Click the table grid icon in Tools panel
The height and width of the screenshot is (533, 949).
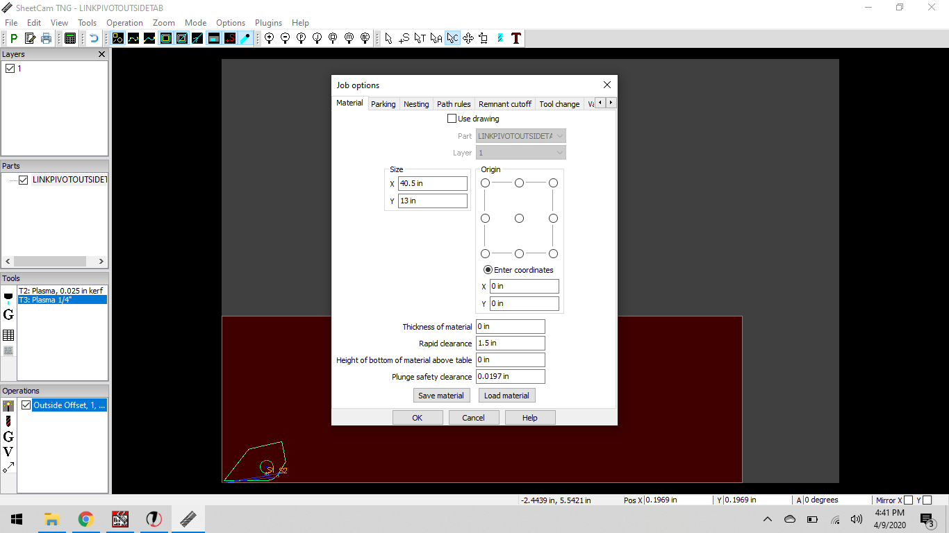8,335
